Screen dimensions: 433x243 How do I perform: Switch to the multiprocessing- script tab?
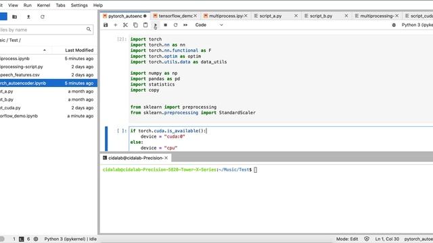377,16
